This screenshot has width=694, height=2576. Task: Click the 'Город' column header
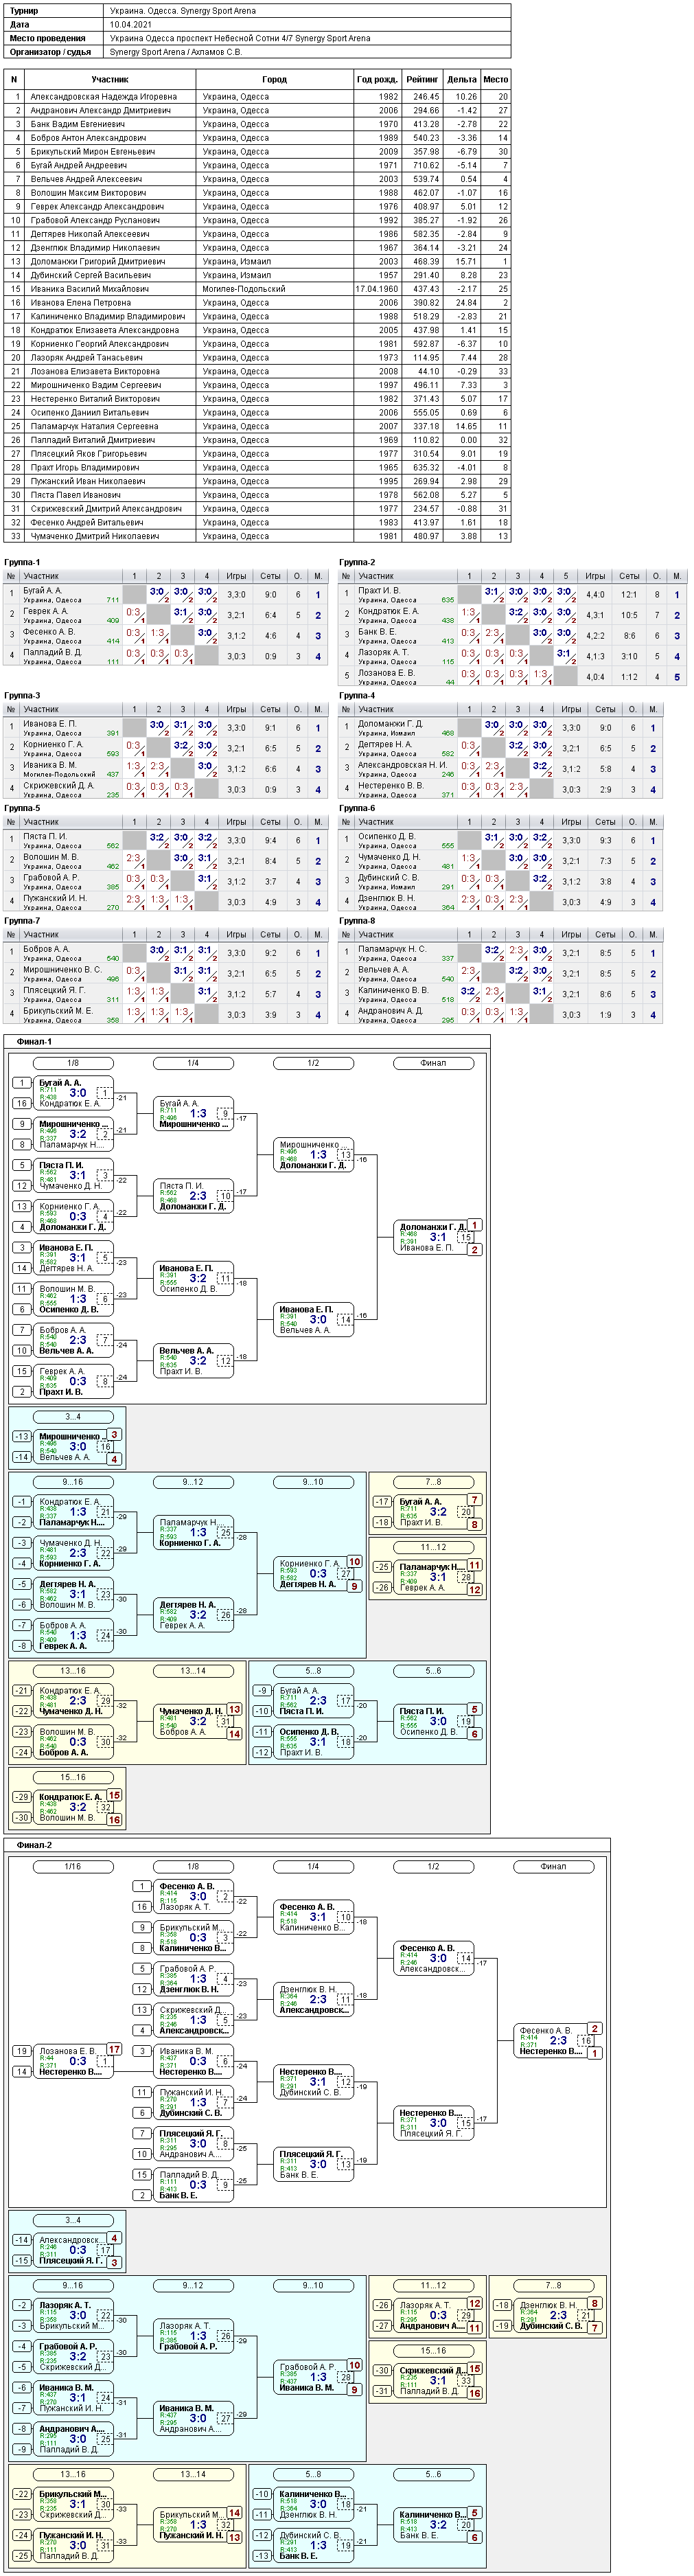[x=274, y=79]
